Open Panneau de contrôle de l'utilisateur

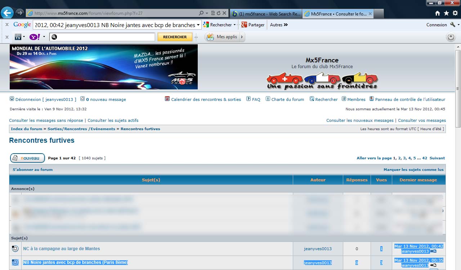tap(410, 99)
